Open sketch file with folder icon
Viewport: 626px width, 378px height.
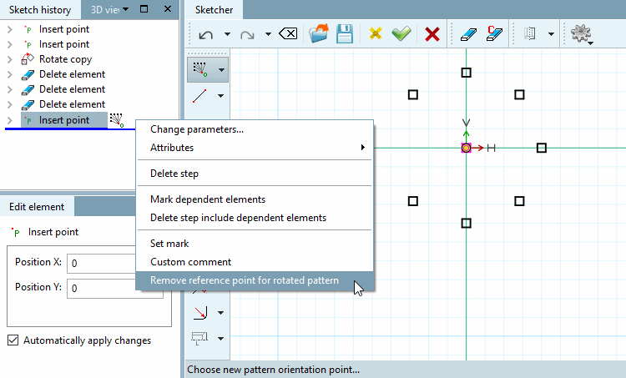point(318,33)
